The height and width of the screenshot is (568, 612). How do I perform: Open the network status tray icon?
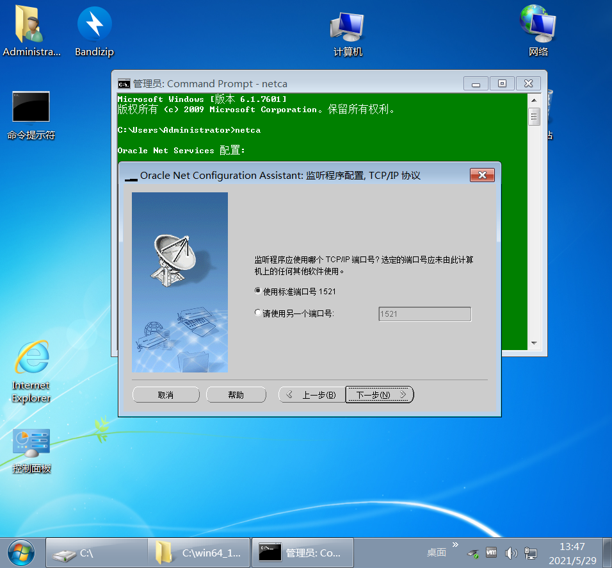point(530,553)
